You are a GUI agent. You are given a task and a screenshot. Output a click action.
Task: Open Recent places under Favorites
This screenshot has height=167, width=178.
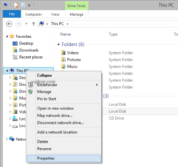point(31,57)
